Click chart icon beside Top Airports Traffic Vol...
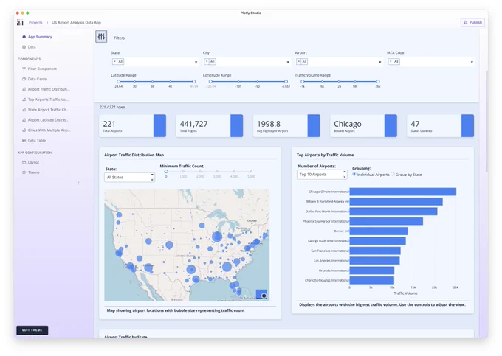 click(x=24, y=100)
